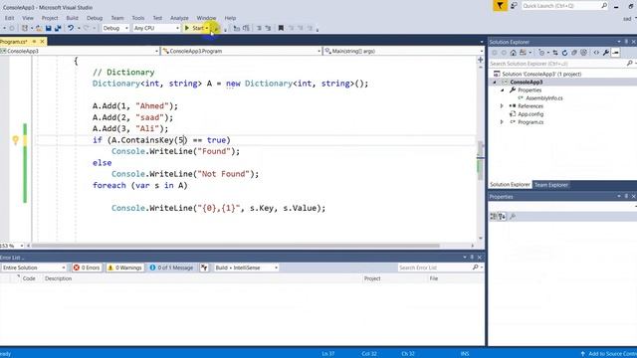Click the Property Pages wrench in Properties
637x358 pixels.
(513, 217)
